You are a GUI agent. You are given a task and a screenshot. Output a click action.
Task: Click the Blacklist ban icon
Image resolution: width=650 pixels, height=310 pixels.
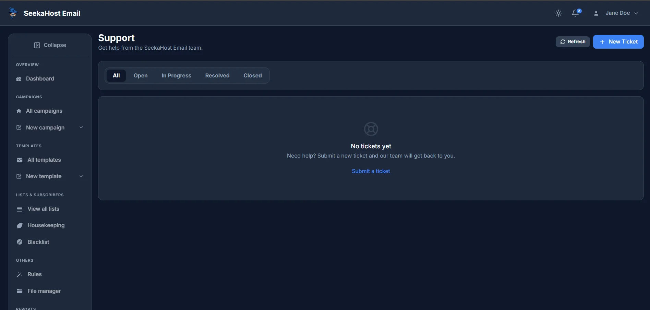(20, 242)
